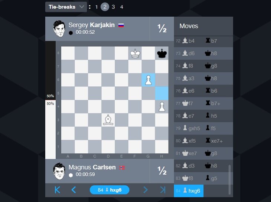Click the white pawn on g6

click(x=148, y=80)
